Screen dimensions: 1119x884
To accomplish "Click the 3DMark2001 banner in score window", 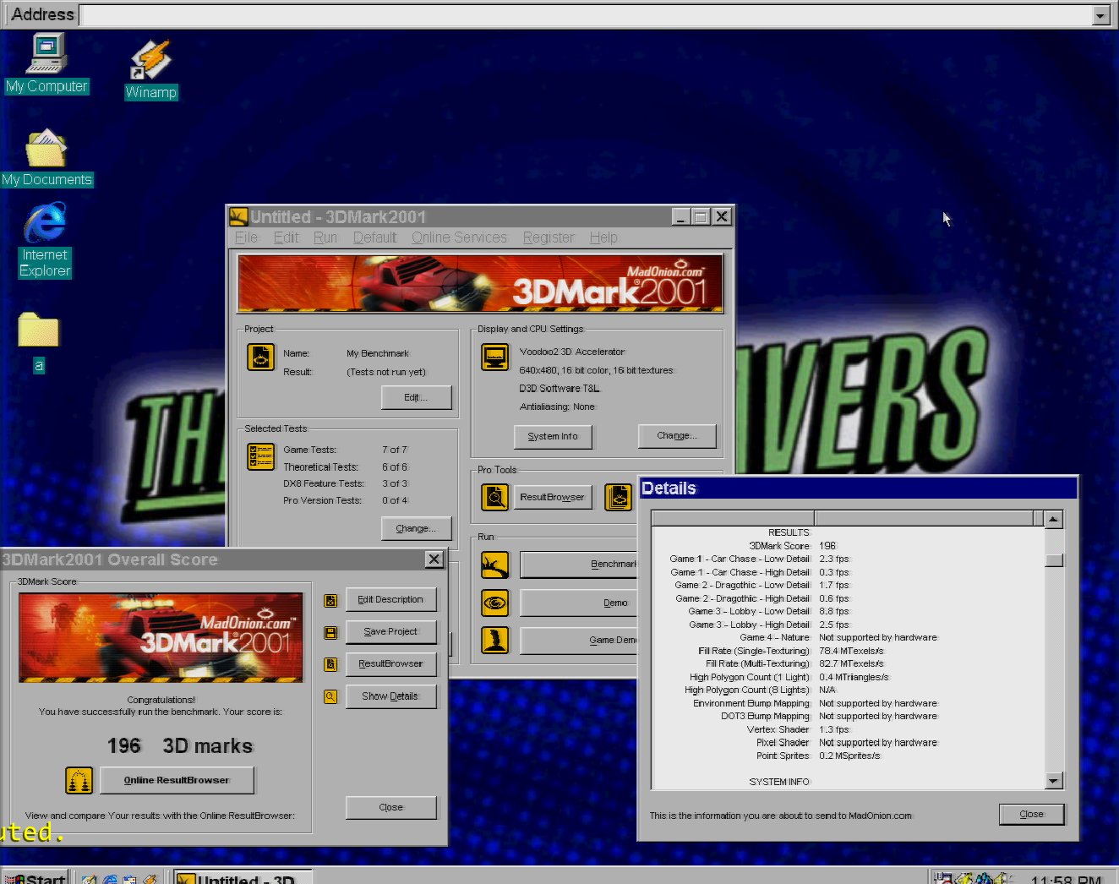I will point(161,637).
